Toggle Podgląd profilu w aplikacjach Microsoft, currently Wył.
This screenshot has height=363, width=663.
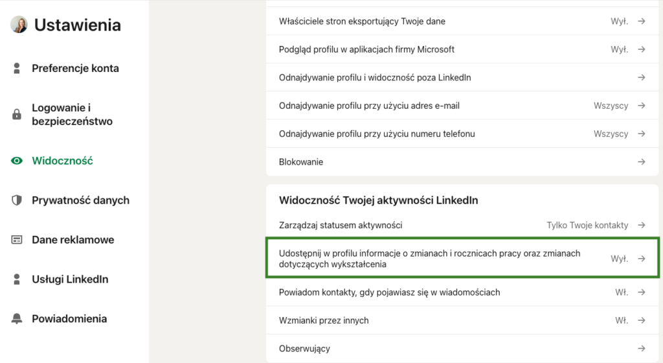620,49
